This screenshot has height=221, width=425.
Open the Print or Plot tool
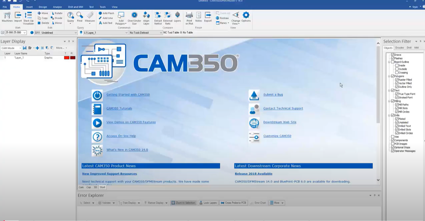coord(189,18)
